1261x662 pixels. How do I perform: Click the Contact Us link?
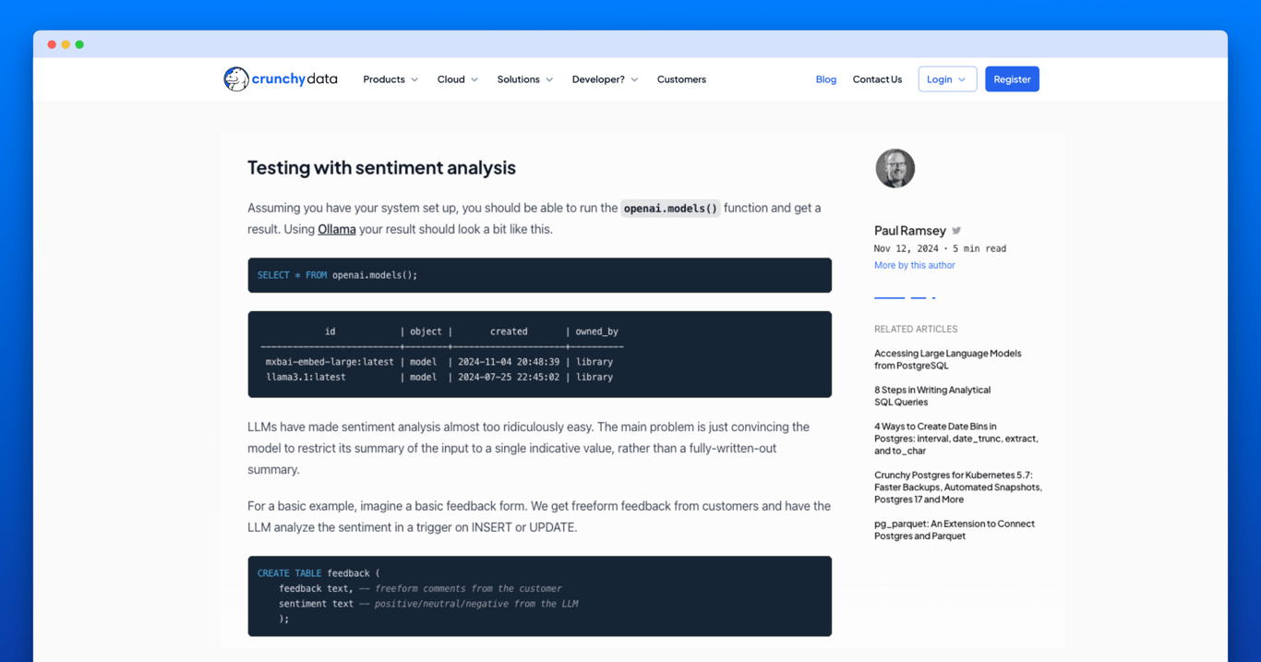coord(877,79)
